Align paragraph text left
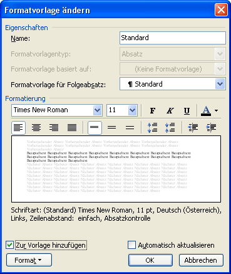 (x=18, y=127)
